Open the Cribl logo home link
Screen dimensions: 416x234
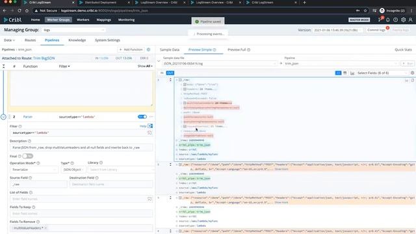pyautogui.click(x=13, y=19)
